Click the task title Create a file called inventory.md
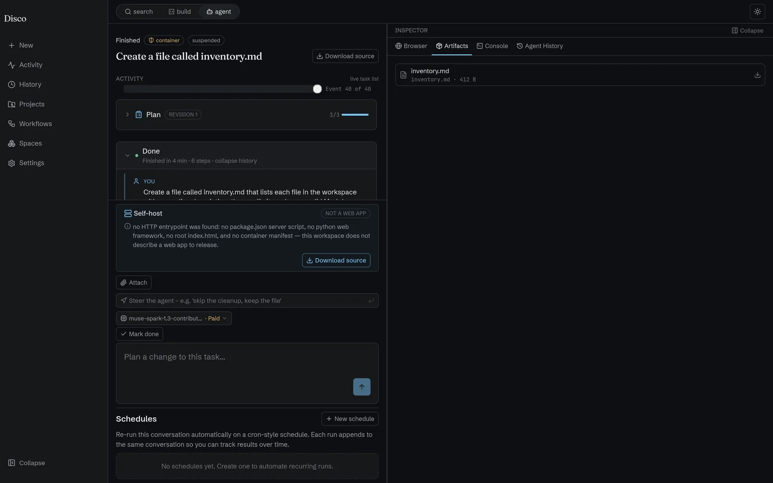This screenshot has width=773, height=483. pyautogui.click(x=189, y=57)
